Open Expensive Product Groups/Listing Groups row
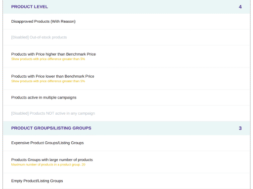This screenshot has width=253, height=189. 126,143
